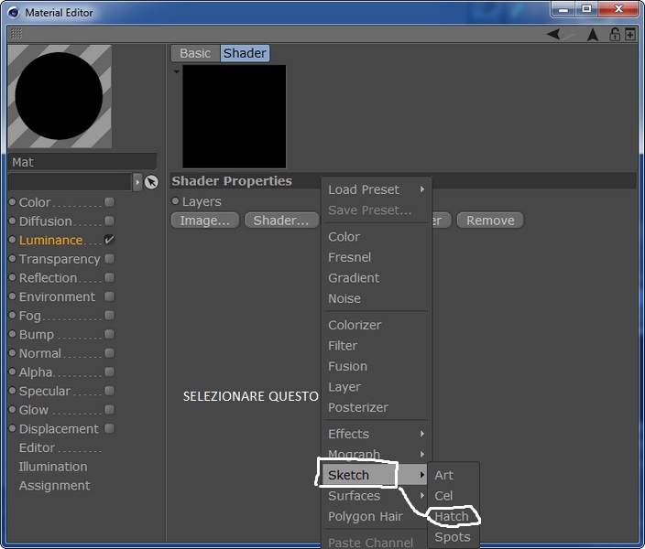Click the Image... button
The image size is (645, 549).
point(205,221)
